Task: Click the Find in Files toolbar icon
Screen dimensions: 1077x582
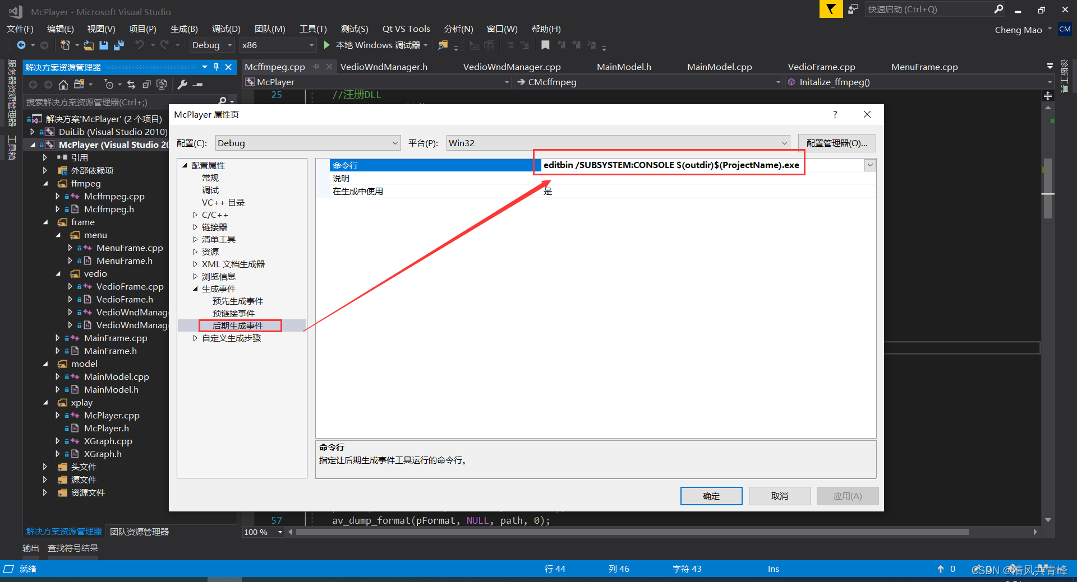Action: click(x=443, y=45)
